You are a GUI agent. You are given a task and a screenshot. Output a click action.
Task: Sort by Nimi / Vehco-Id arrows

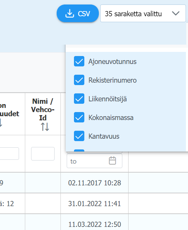45,127
